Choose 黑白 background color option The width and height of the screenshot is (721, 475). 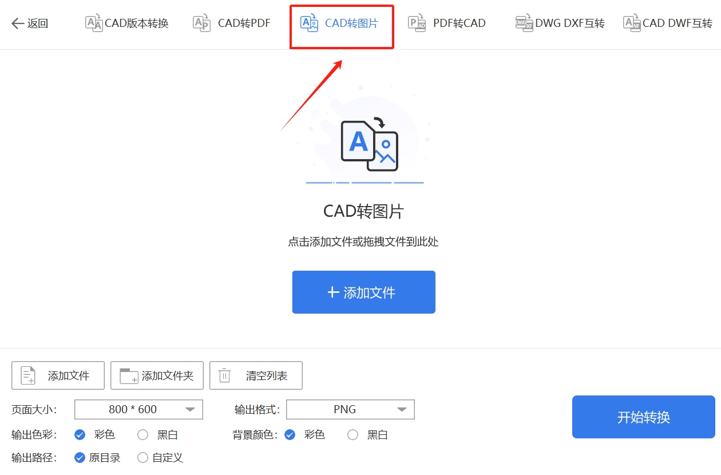coord(352,434)
